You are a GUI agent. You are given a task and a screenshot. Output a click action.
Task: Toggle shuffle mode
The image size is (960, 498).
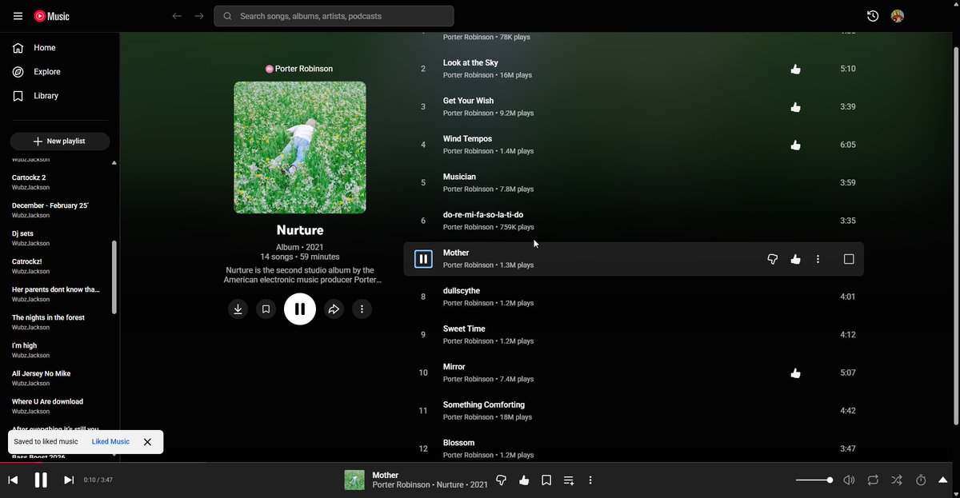(897, 480)
